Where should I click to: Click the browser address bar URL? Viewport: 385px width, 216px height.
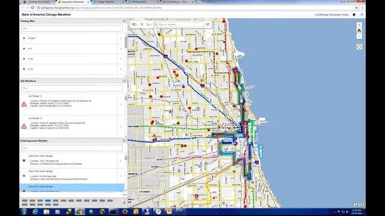101,8
